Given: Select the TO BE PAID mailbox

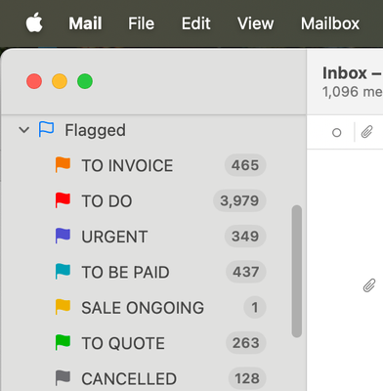Looking at the screenshot, I should pos(125,272).
